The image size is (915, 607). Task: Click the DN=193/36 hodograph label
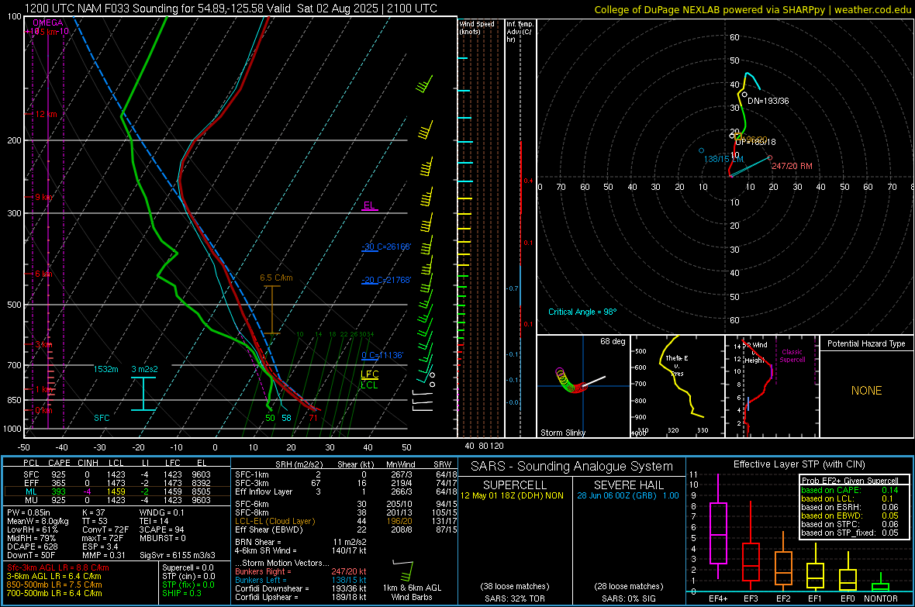tap(768, 101)
